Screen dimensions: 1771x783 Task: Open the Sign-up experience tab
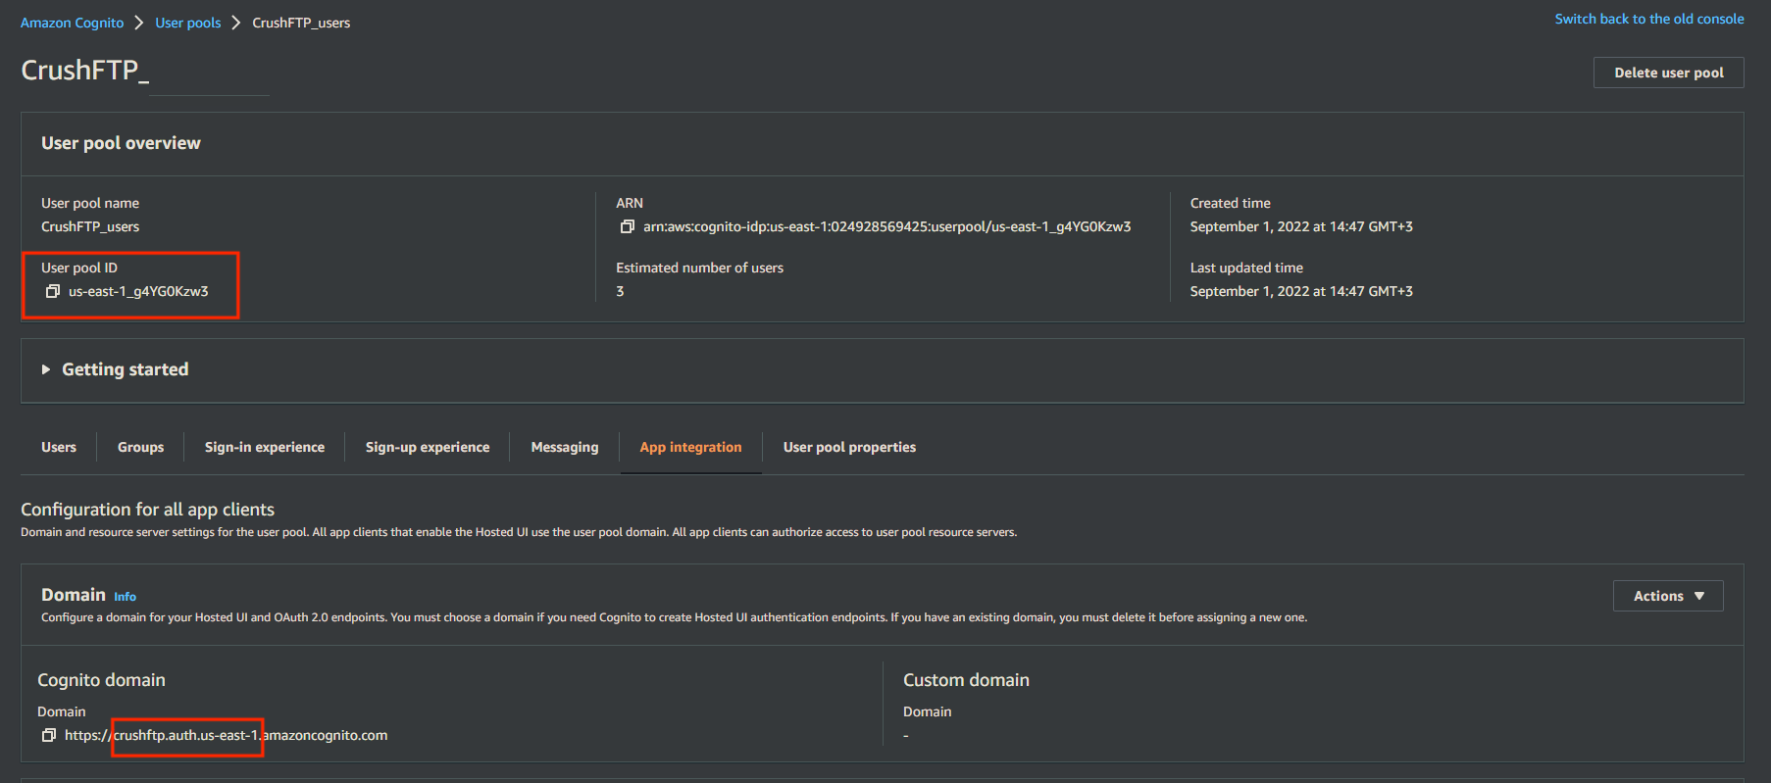(428, 447)
